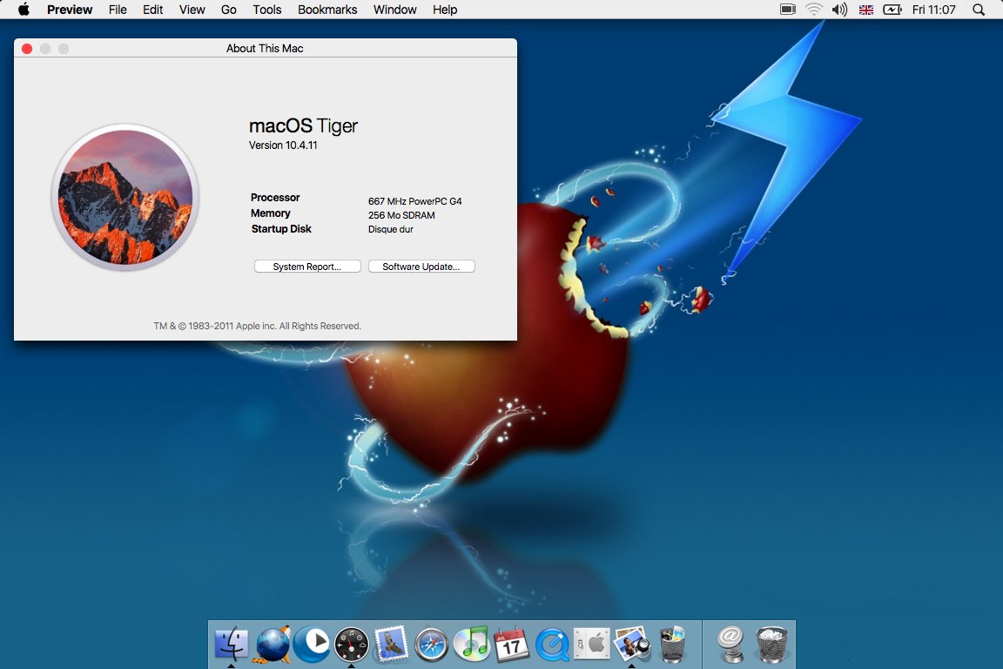
Task: Click the 667 MHz PowerPC G4 value
Action: click(414, 201)
